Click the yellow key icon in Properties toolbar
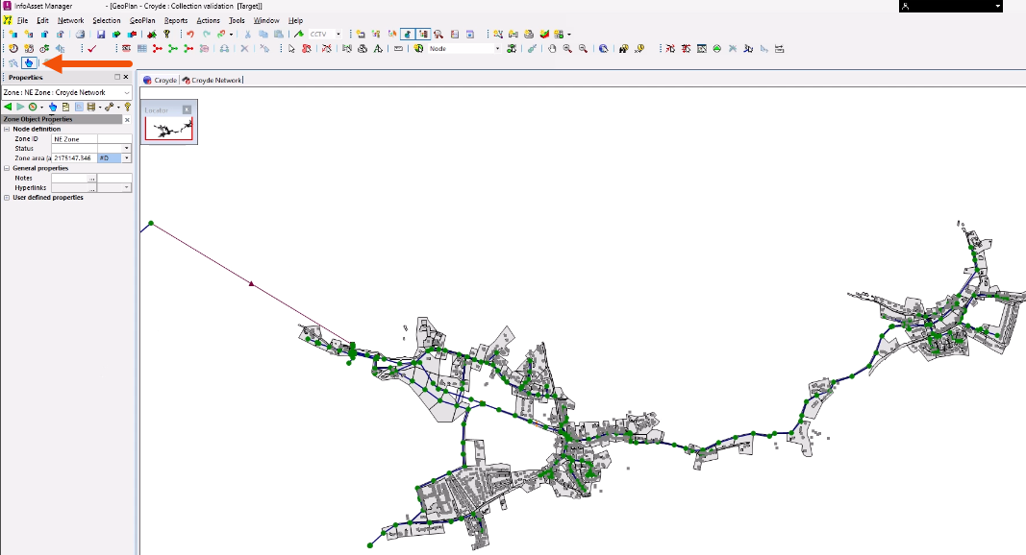 127,107
